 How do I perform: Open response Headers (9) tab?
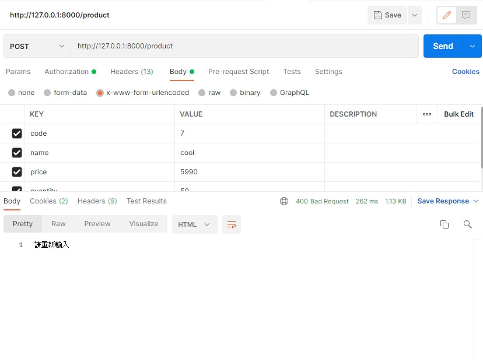(x=97, y=201)
